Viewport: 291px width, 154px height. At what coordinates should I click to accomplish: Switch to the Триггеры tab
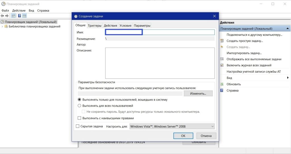(x=95, y=25)
